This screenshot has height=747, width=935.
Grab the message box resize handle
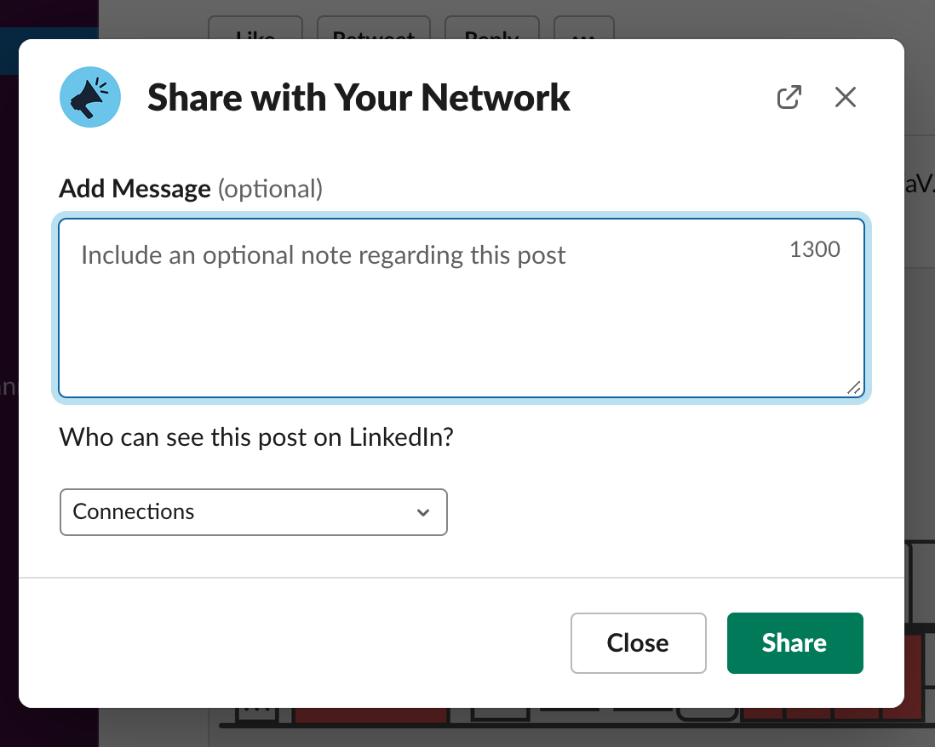[854, 388]
